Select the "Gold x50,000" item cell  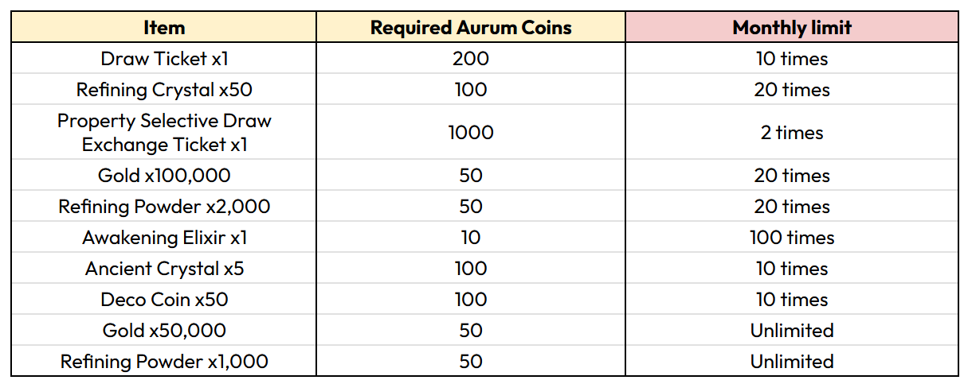pyautogui.click(x=164, y=331)
